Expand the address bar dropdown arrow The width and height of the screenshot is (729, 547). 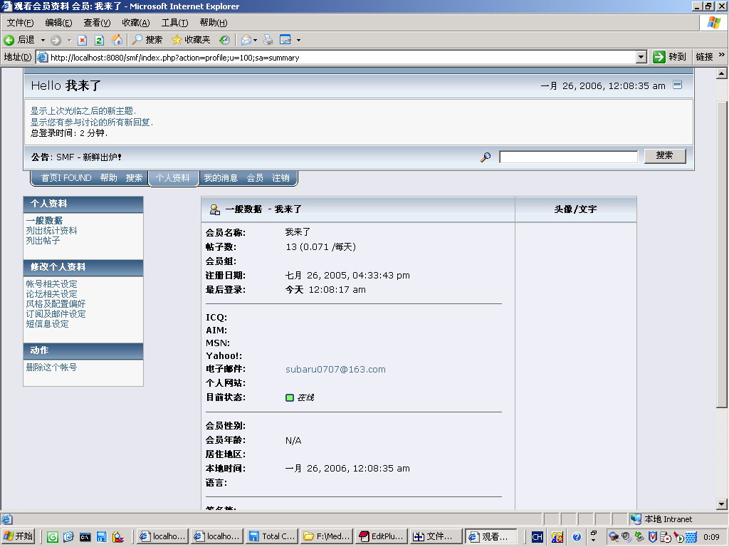tap(641, 57)
